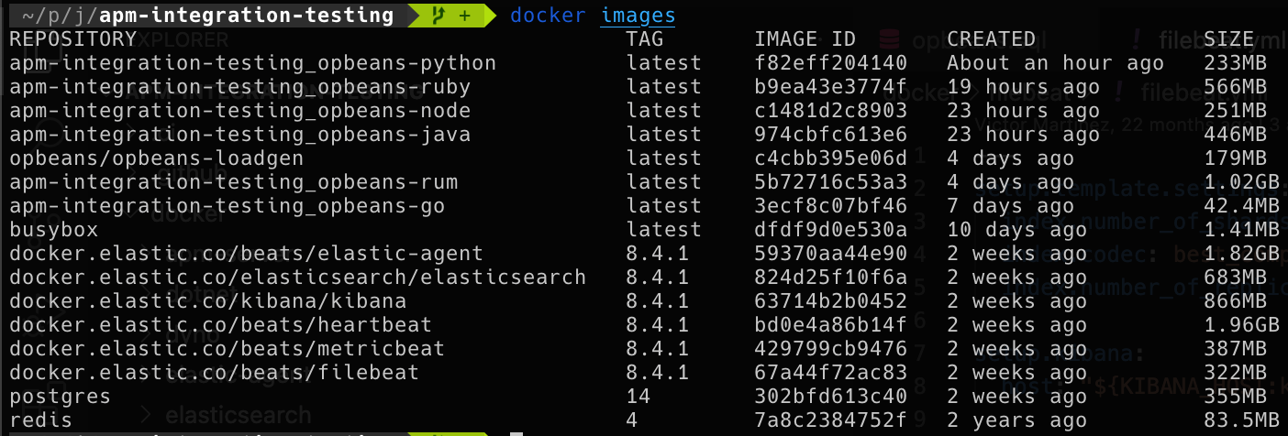Click the redis image ID 7a8c2384752f
This screenshot has width=1288, height=436.
tap(830, 420)
